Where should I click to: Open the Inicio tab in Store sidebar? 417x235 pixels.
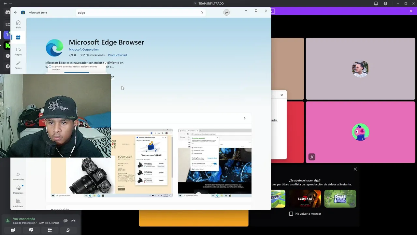point(18,24)
